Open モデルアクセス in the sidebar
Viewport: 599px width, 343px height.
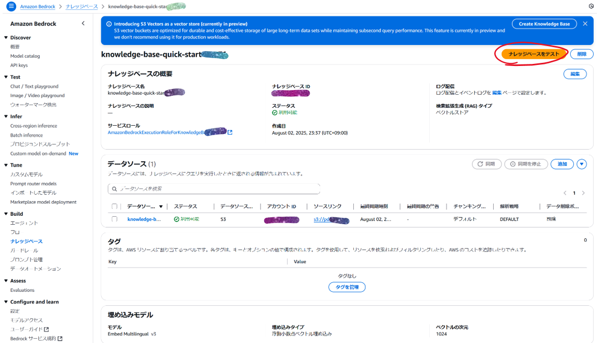26,320
